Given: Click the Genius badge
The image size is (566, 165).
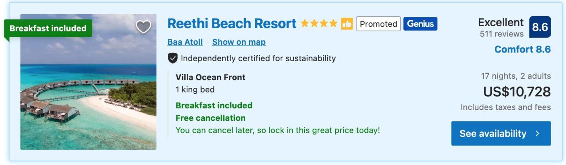Looking at the screenshot, I should point(420,24).
